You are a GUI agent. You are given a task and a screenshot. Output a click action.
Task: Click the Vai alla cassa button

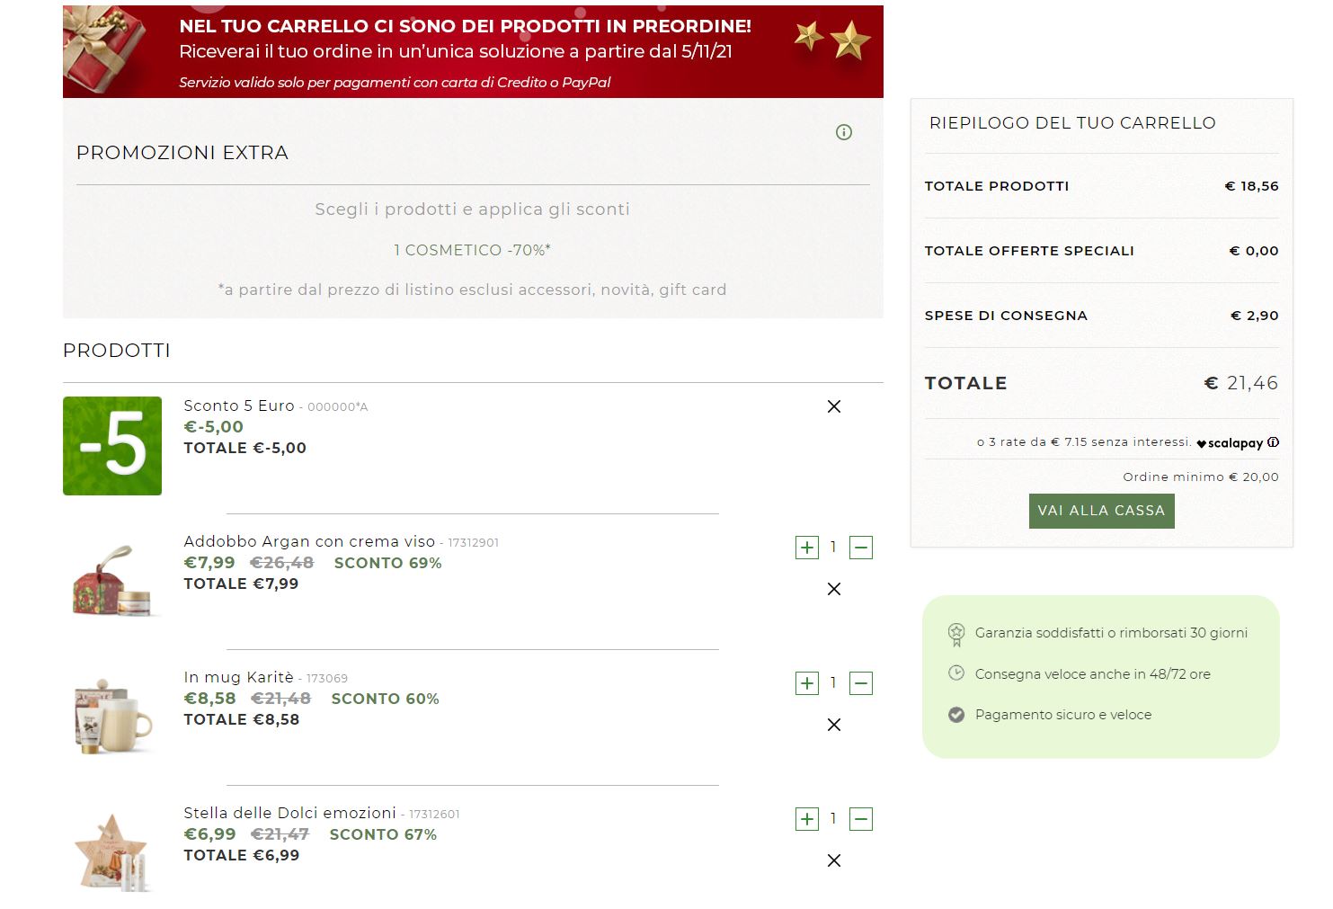[1101, 511]
